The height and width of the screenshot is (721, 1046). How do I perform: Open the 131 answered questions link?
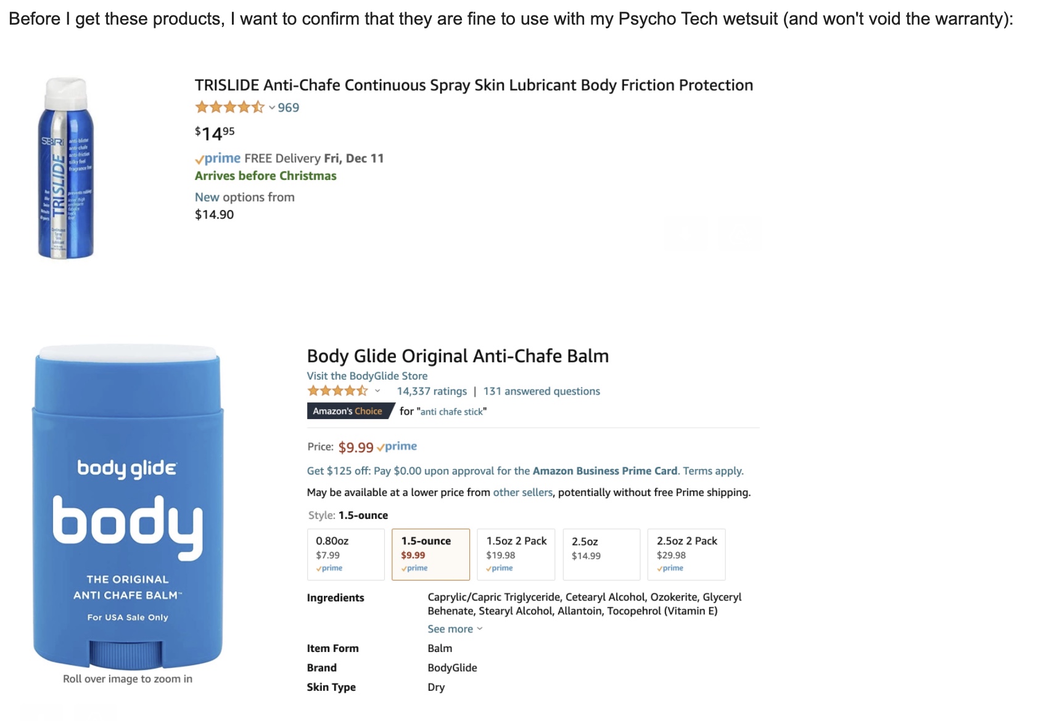pyautogui.click(x=542, y=391)
